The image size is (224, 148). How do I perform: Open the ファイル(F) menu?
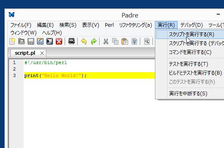[x=21, y=25]
